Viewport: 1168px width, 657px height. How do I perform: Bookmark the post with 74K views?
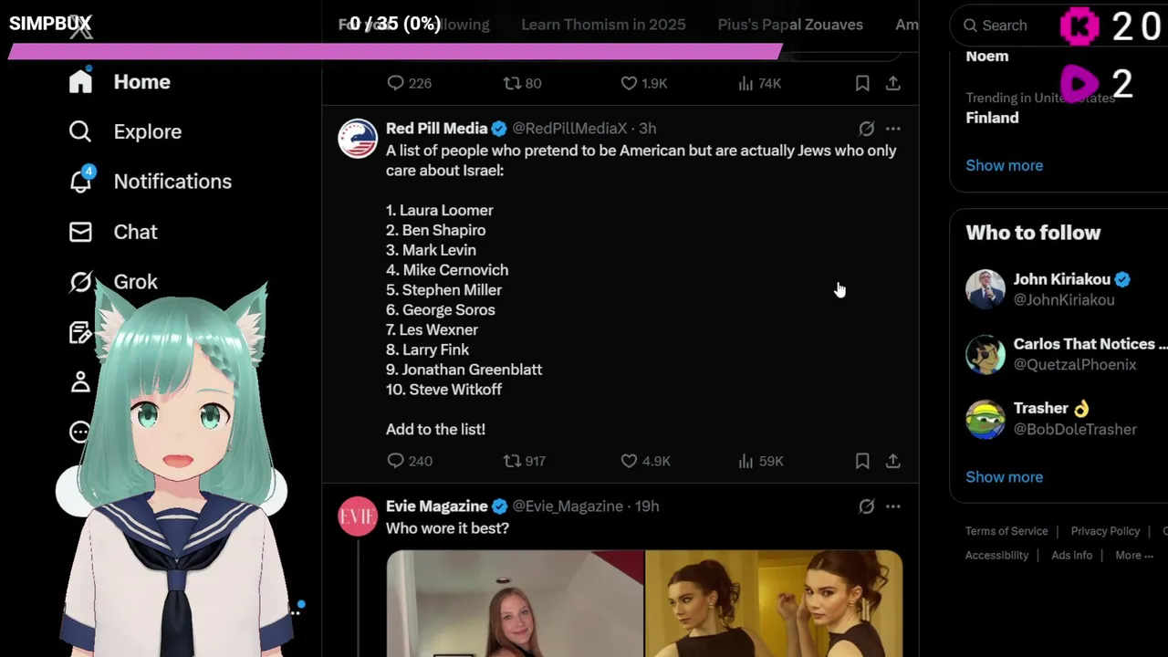tap(862, 83)
